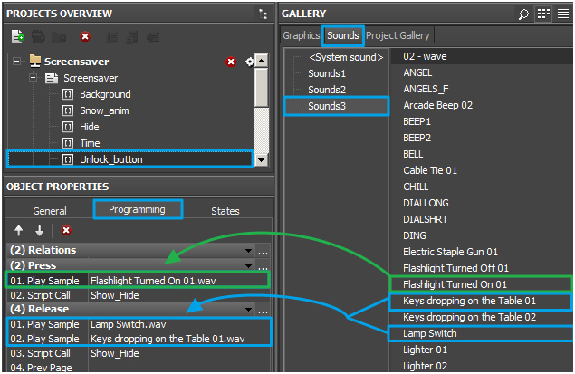Viewport: 575px width, 374px height.
Task: Click the red close icon beside Screensaver project
Action: point(231,62)
